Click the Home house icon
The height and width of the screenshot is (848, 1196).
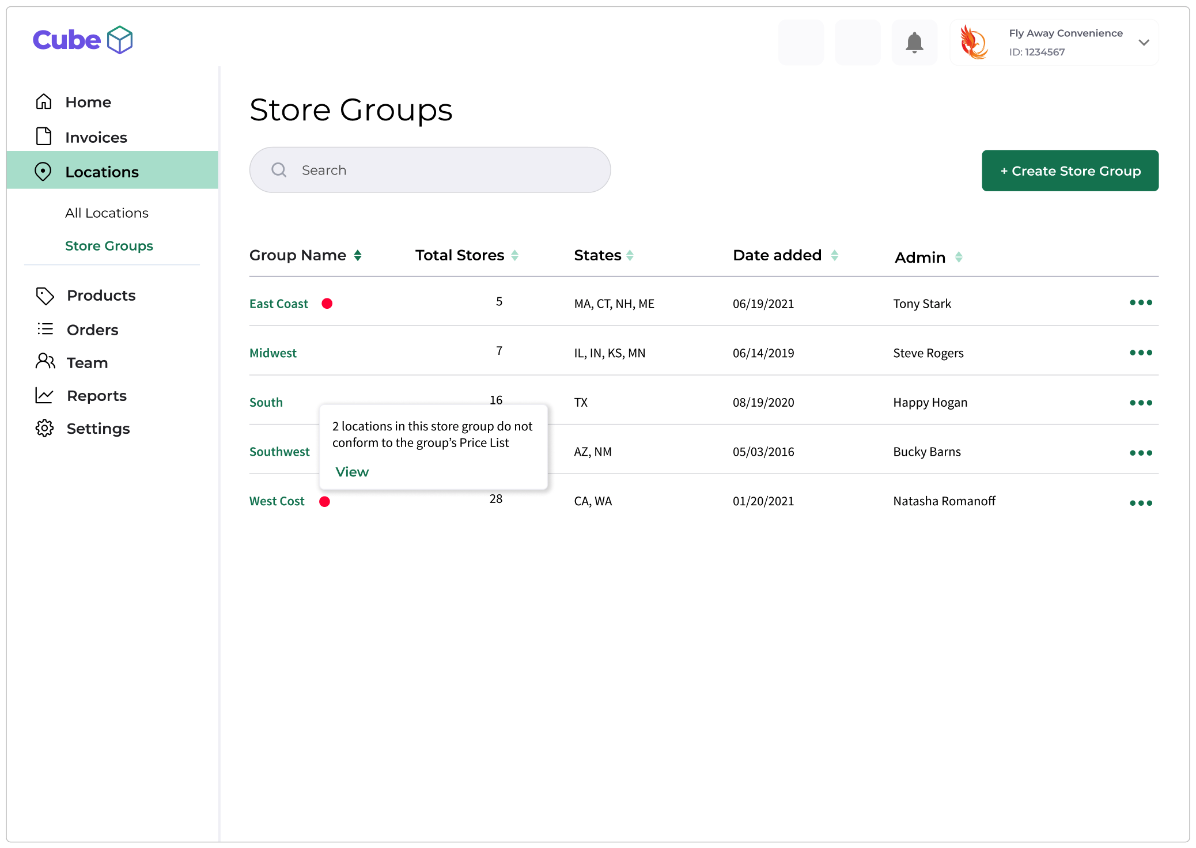pos(44,101)
